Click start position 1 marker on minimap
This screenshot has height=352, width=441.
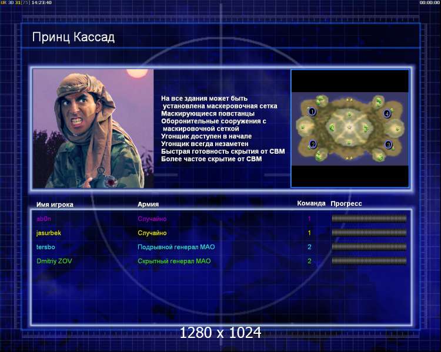(x=312, y=111)
